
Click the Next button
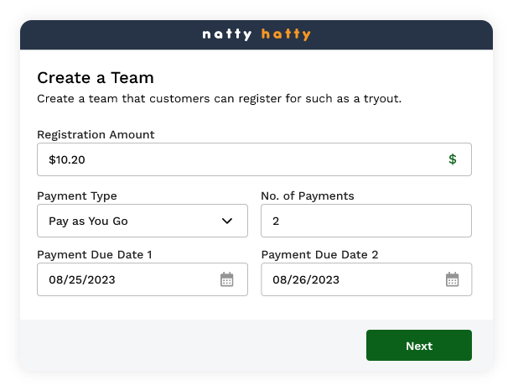click(418, 346)
